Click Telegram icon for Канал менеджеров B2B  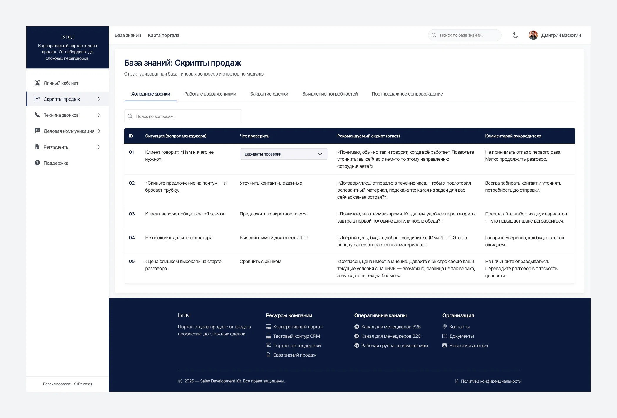357,327
